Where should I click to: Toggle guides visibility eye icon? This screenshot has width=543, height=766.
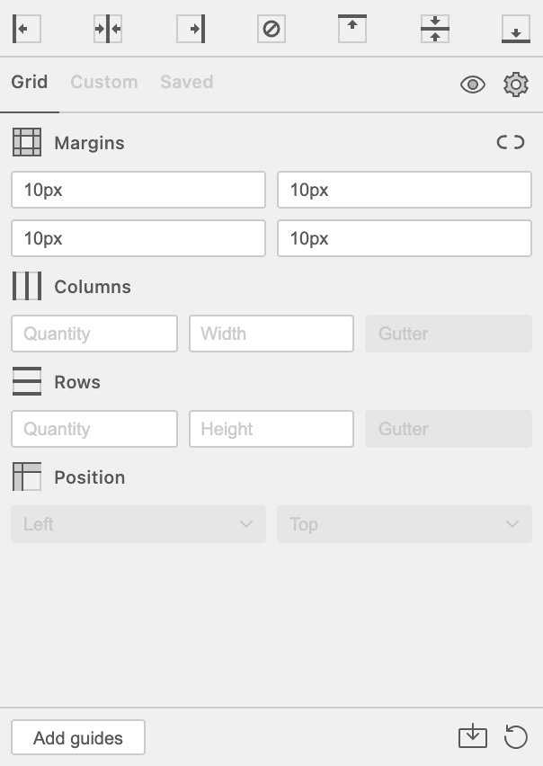(473, 85)
